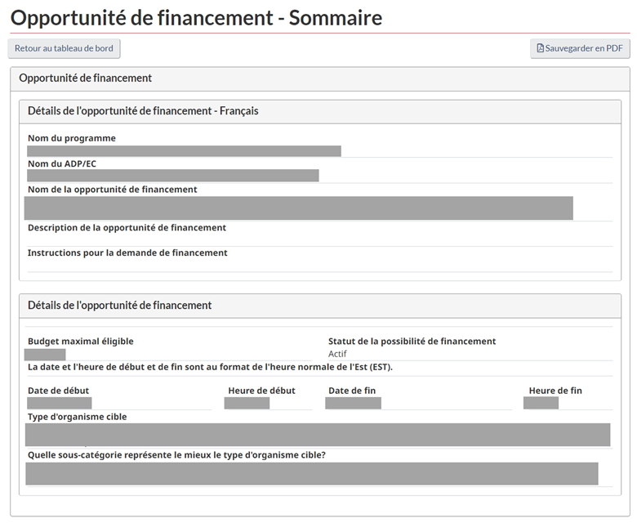The width and height of the screenshot is (637, 532).
Task: Click the PDF file icon
Action: point(540,48)
